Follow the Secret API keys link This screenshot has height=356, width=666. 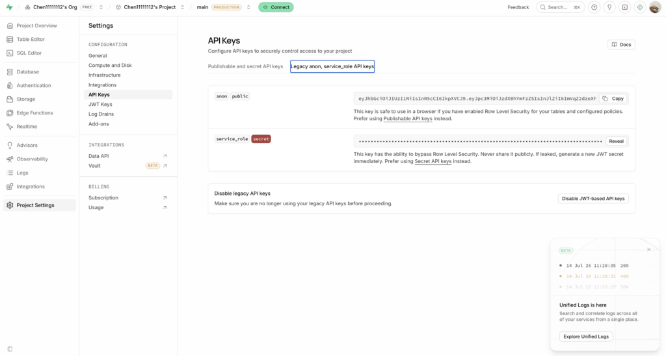point(433,162)
